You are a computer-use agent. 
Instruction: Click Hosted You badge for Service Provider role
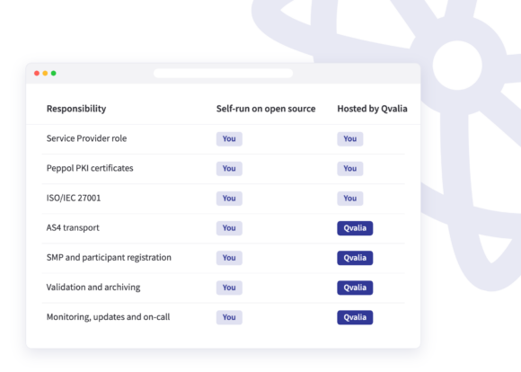click(350, 138)
